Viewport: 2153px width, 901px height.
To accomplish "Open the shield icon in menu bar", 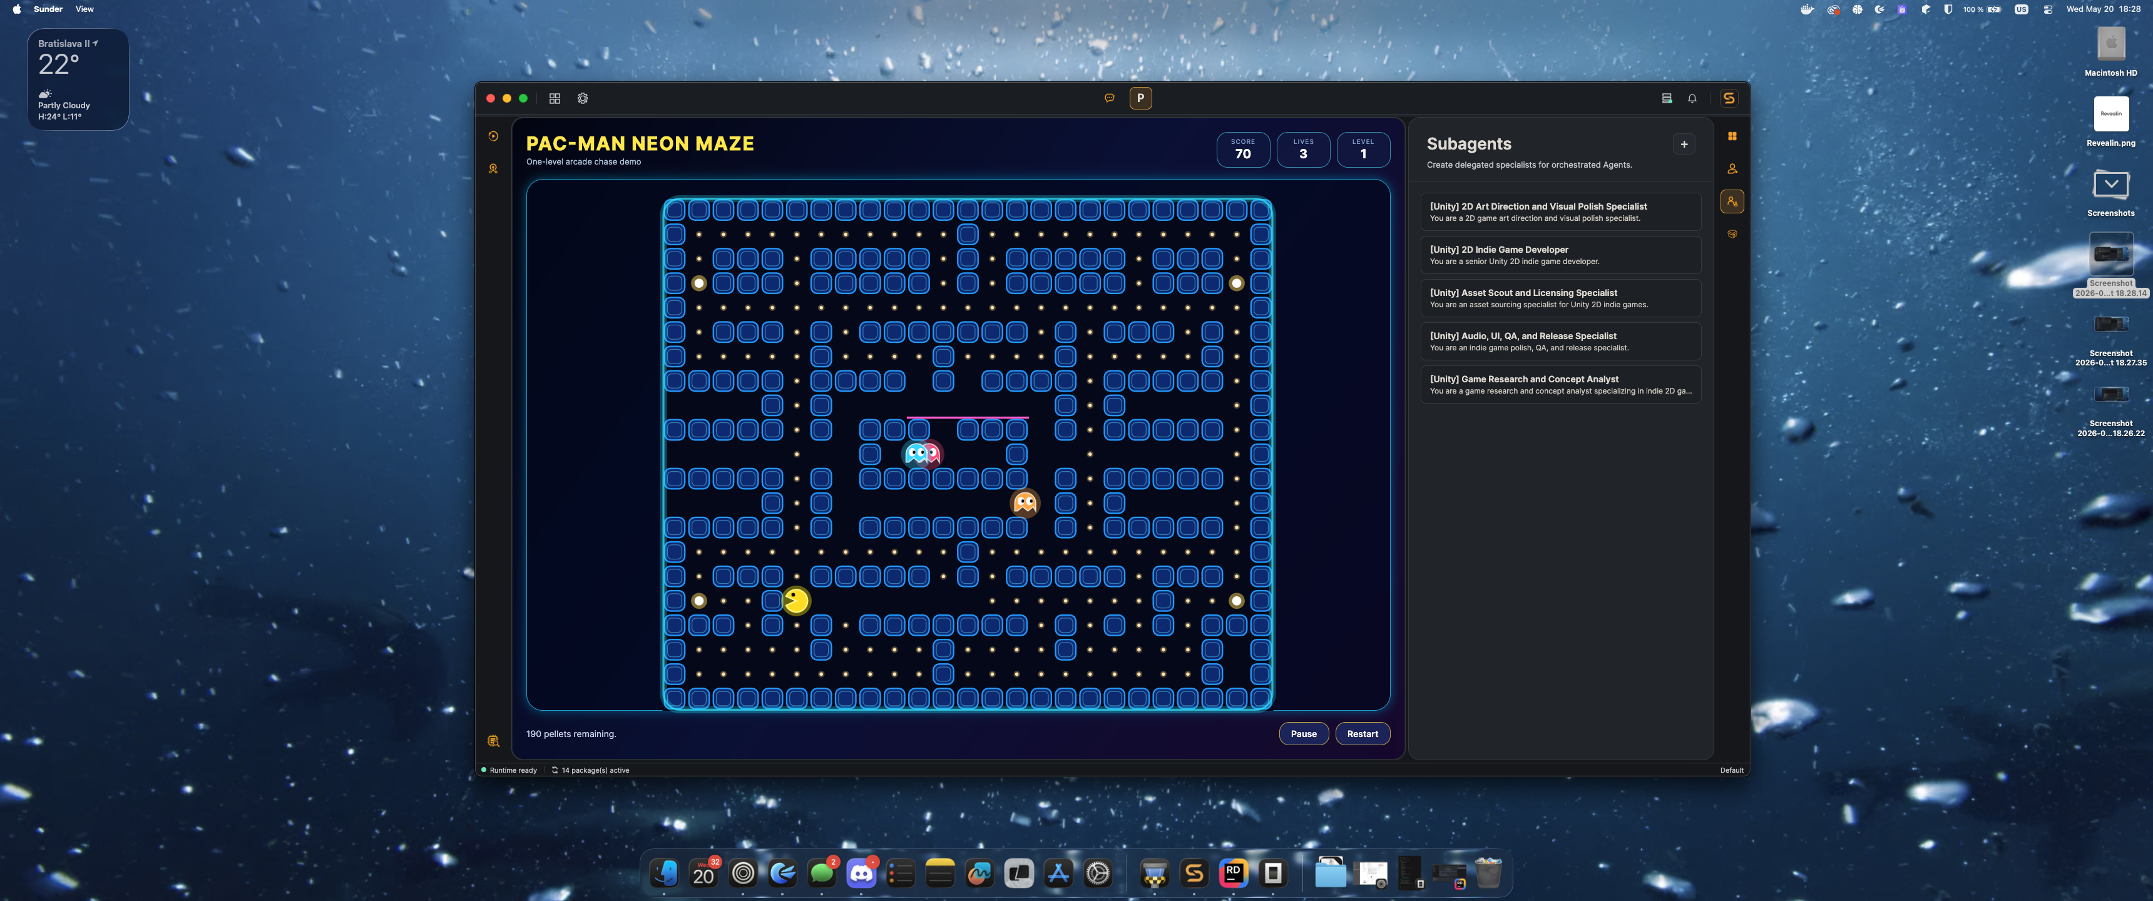I will point(1947,9).
